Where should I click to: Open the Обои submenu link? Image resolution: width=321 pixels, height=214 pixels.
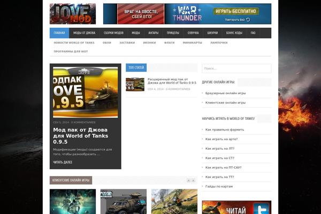point(107,43)
